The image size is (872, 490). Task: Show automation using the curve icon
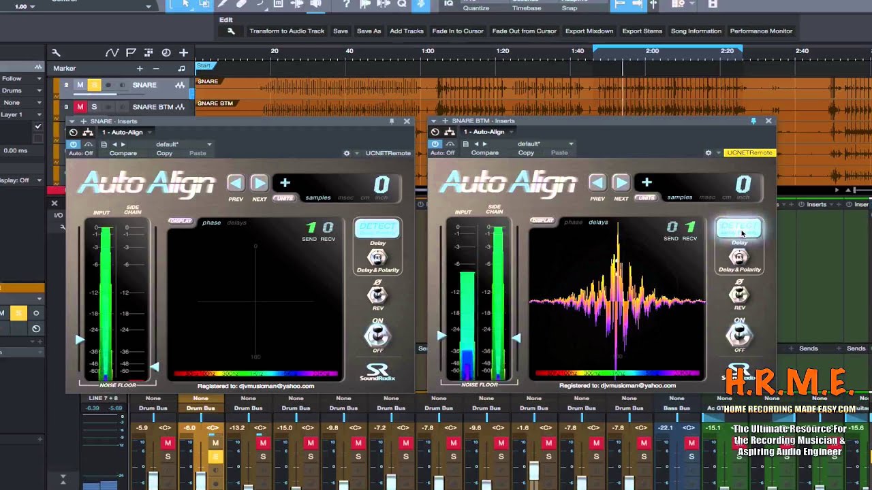tap(112, 52)
